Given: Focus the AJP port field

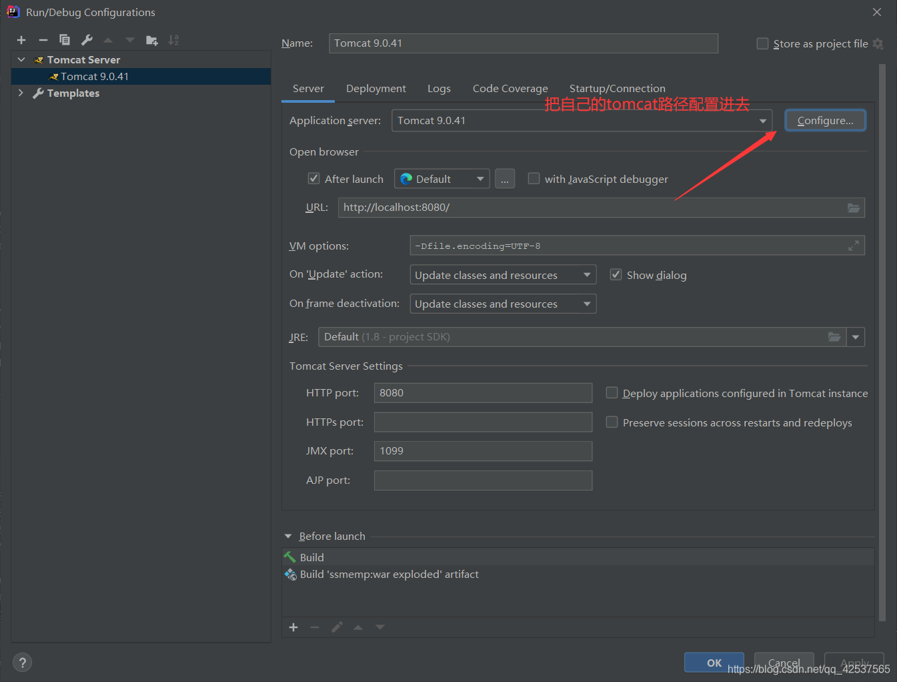Looking at the screenshot, I should pos(483,480).
